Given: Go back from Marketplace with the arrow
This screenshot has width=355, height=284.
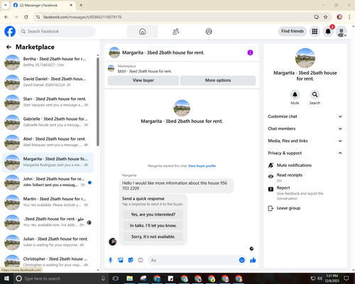Looking at the screenshot, I should pyautogui.click(x=9, y=47).
